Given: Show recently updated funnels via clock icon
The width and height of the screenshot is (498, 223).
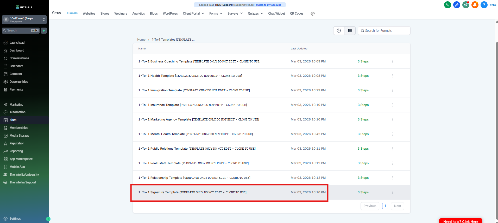Looking at the screenshot, I should pyautogui.click(x=339, y=30).
